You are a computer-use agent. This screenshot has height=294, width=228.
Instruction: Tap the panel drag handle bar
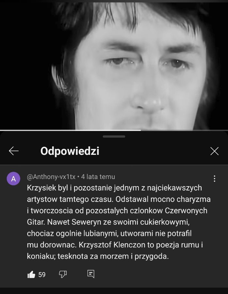coord(114,137)
